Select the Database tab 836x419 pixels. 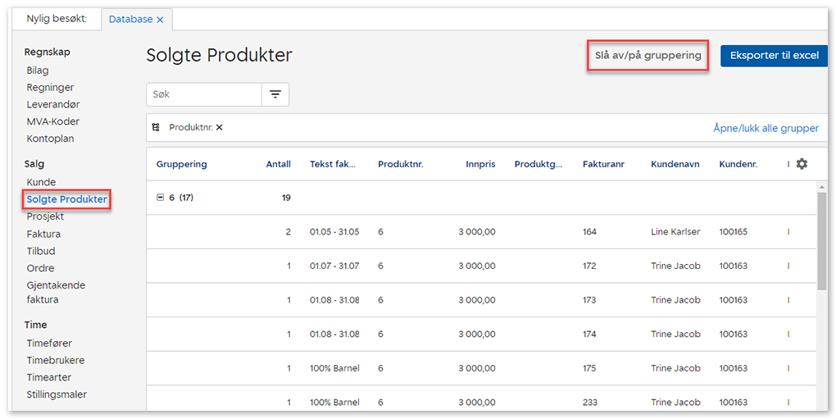click(130, 20)
